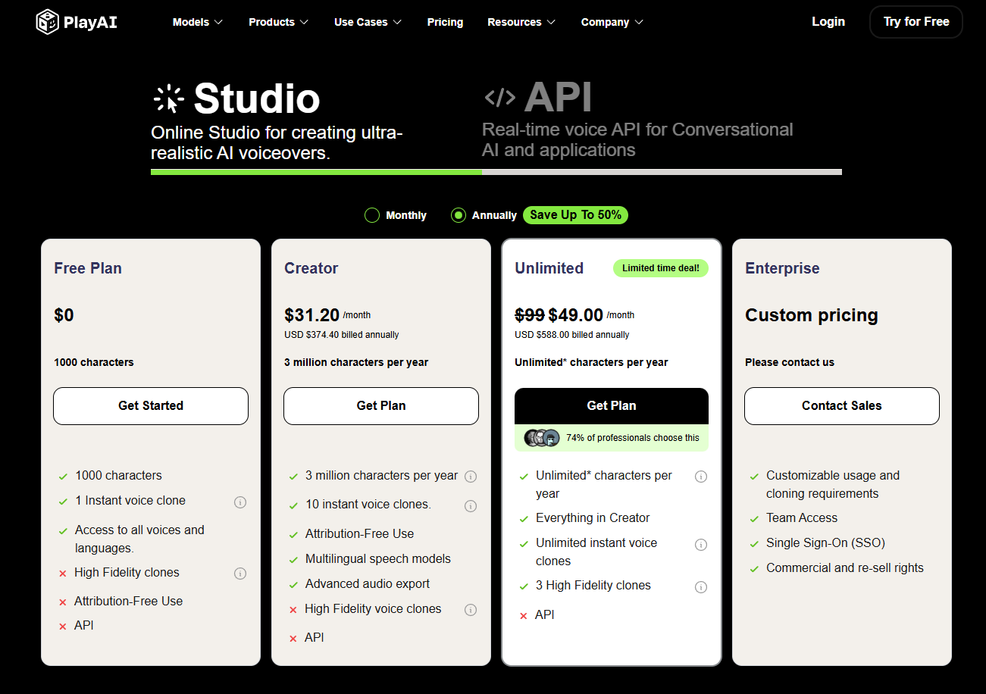
Task: Open info icon for Unlimited instant voice clones
Action: [x=701, y=545]
